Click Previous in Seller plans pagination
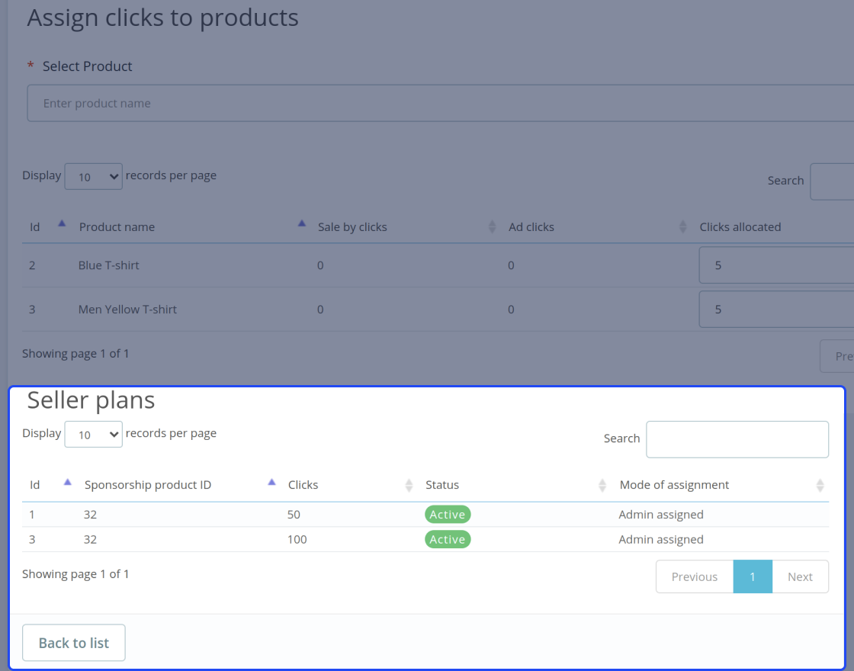854x671 pixels. click(695, 576)
